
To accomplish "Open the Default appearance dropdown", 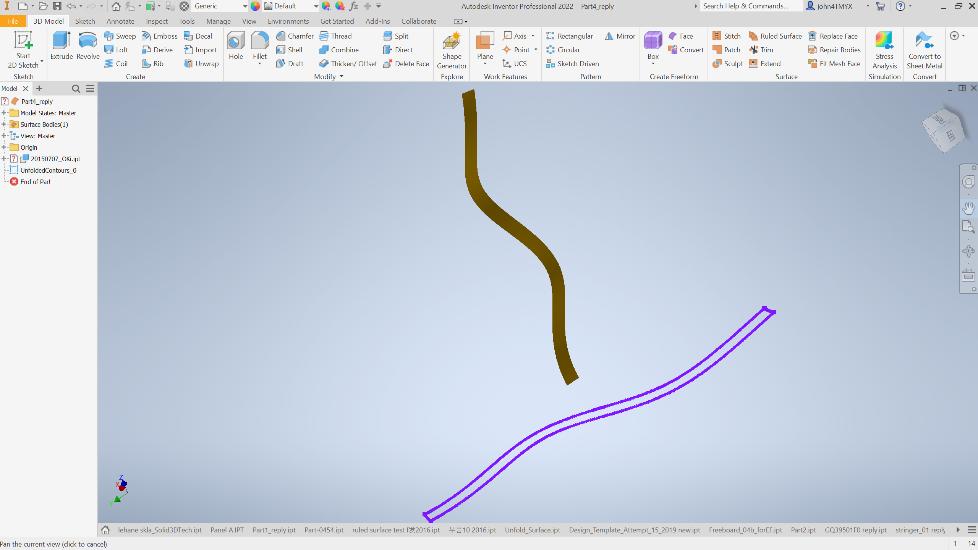I will [316, 6].
